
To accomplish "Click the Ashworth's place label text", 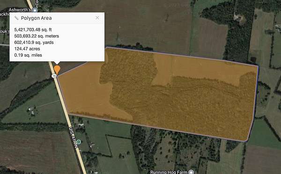I will 20,10.
